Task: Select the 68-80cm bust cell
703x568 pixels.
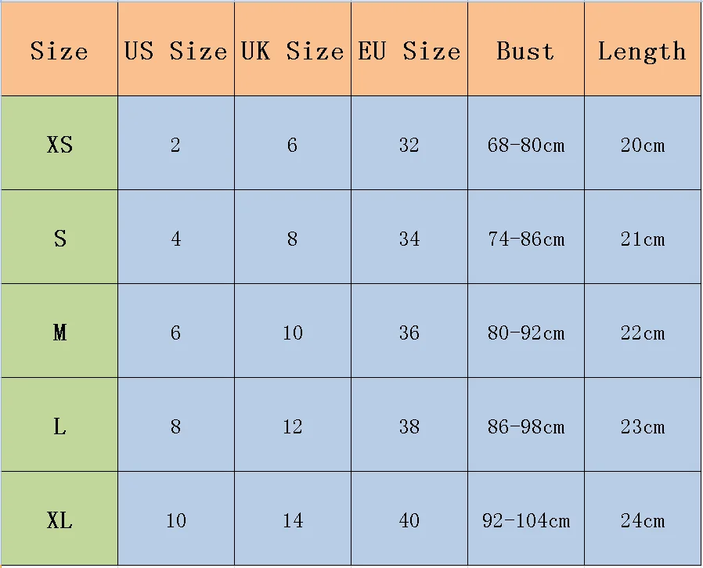Action: tap(526, 143)
